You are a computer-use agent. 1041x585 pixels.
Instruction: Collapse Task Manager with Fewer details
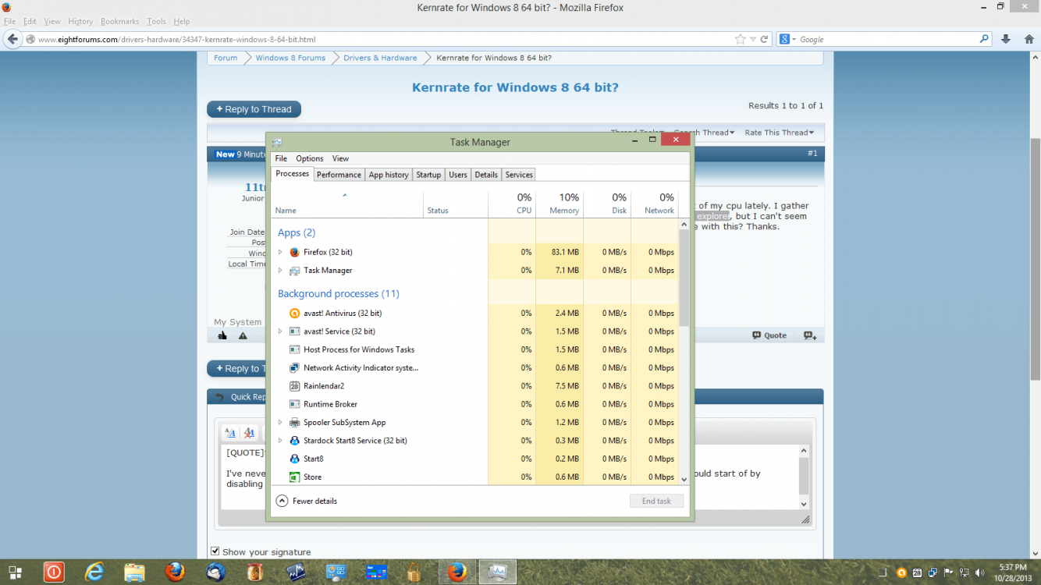[307, 501]
